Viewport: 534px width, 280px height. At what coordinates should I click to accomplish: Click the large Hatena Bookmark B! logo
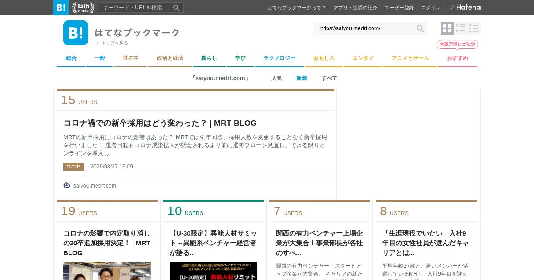coord(76,33)
